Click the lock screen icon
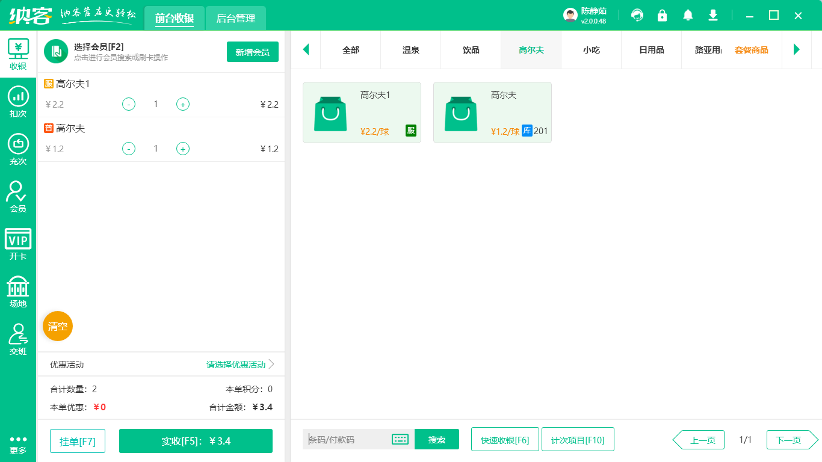Screen dimensions: 822x462 [x=662, y=15]
